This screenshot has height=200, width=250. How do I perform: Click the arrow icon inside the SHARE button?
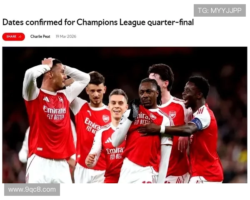coord(20,37)
